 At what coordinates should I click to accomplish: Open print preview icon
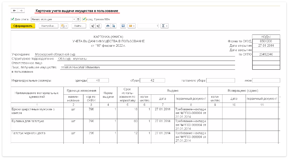114,26
